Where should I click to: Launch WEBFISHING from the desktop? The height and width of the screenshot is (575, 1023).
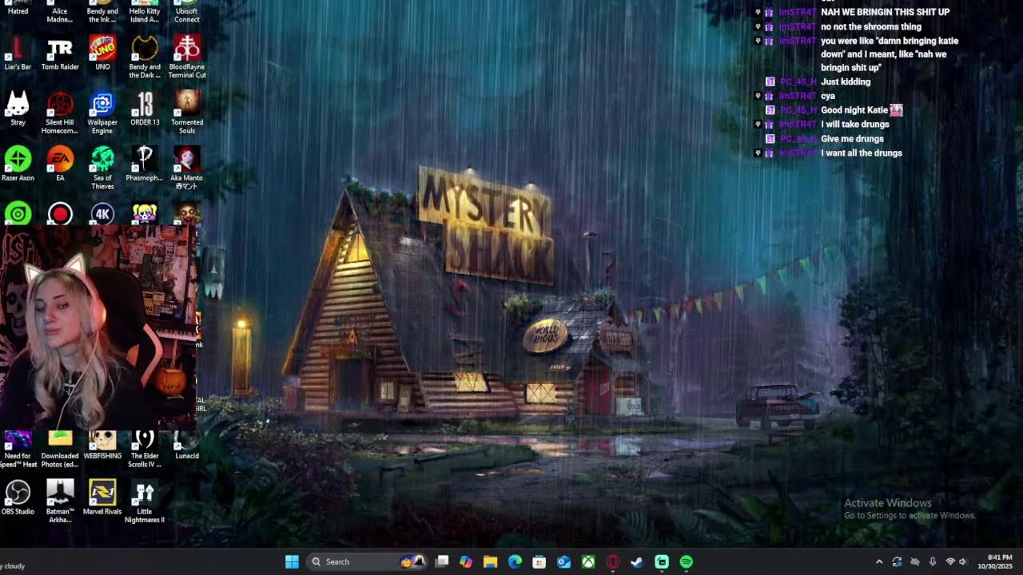pyautogui.click(x=102, y=446)
